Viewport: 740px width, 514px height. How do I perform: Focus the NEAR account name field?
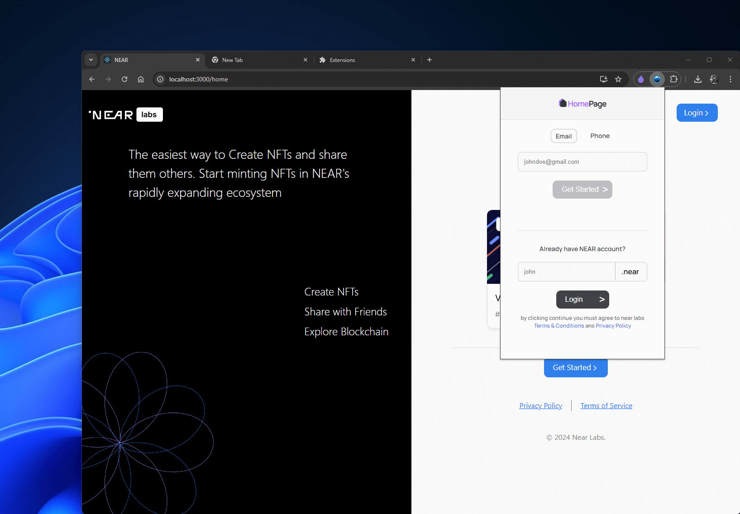point(567,271)
